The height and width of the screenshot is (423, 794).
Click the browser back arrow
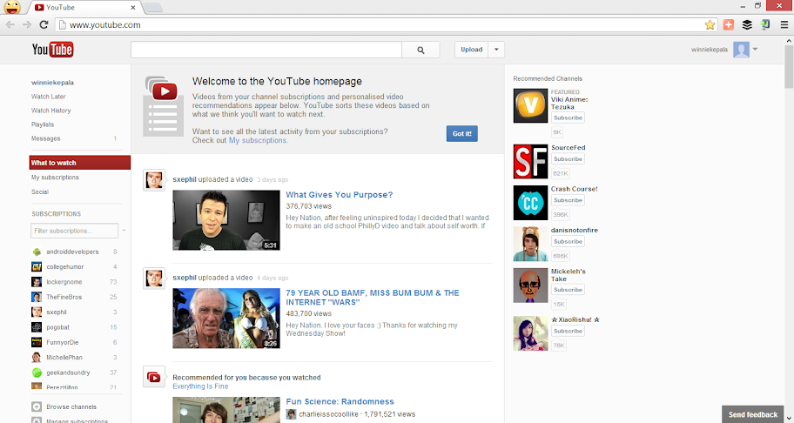click(x=10, y=24)
